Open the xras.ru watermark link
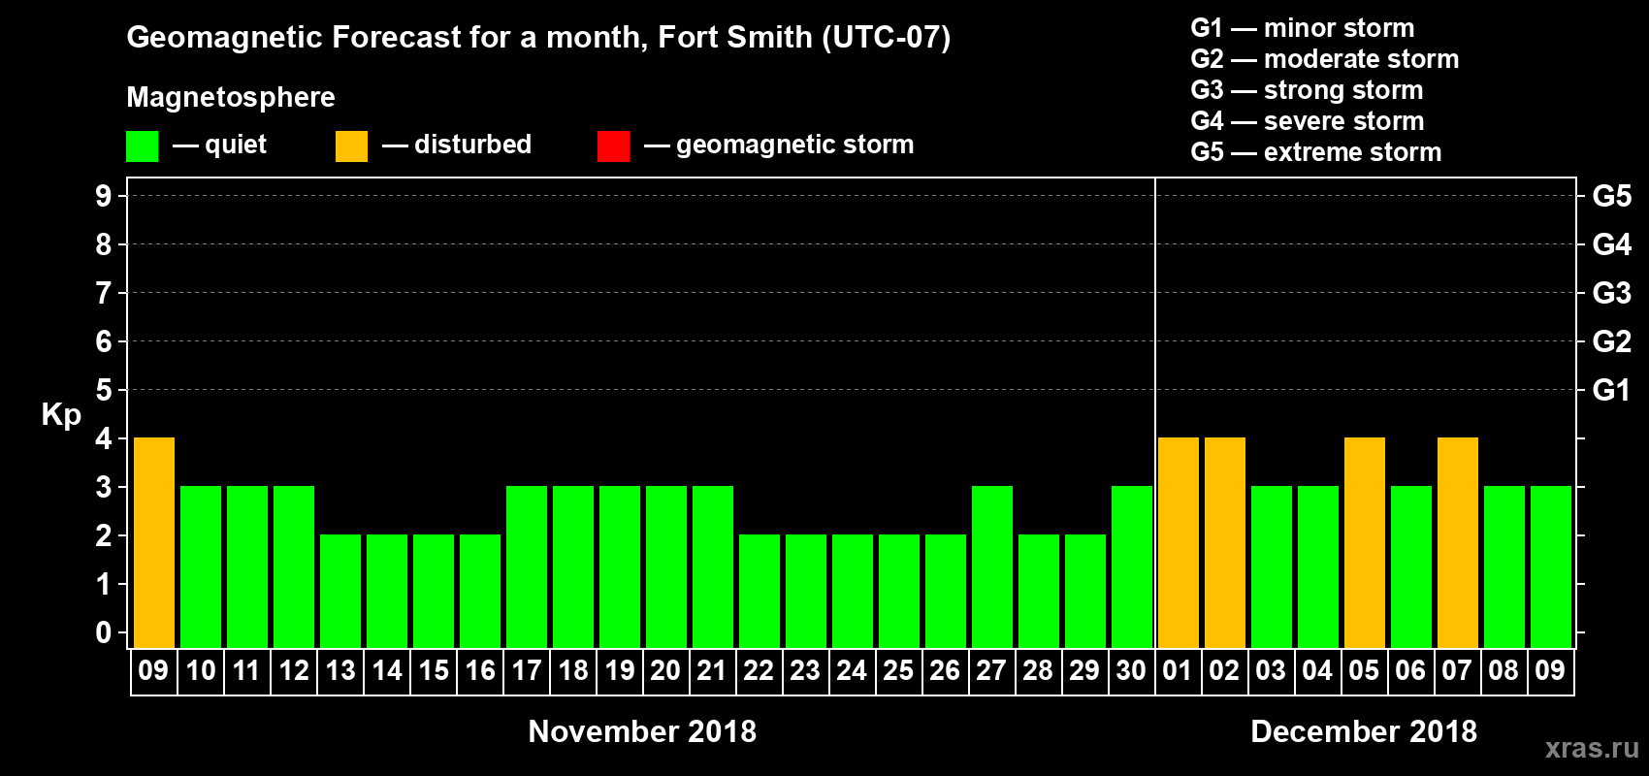The image size is (1649, 776). [1592, 748]
